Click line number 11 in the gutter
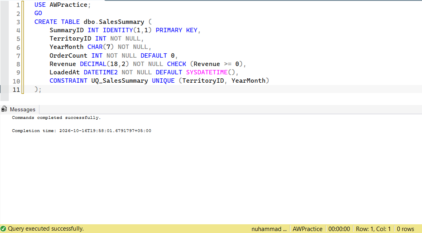422x233 pixels. 16,90
